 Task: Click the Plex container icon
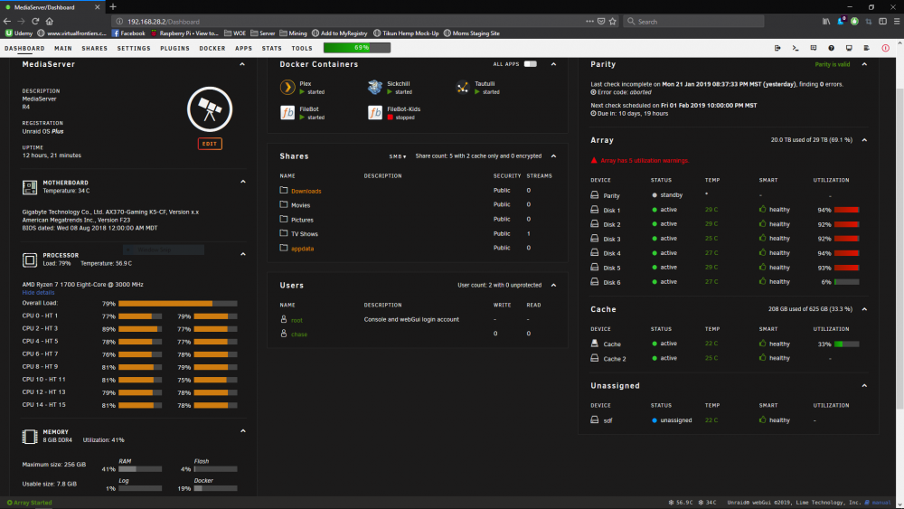click(x=287, y=87)
